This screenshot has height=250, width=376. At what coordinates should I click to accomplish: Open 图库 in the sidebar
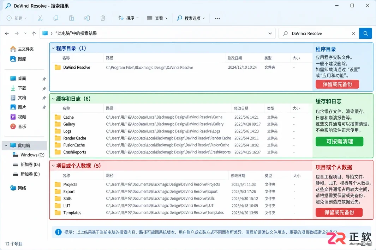click(18, 59)
